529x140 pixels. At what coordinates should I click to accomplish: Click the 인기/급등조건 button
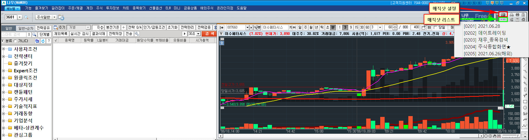(154, 28)
